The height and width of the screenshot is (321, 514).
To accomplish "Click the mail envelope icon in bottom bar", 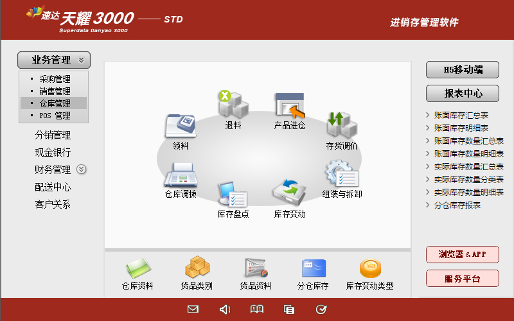I will tap(193, 309).
